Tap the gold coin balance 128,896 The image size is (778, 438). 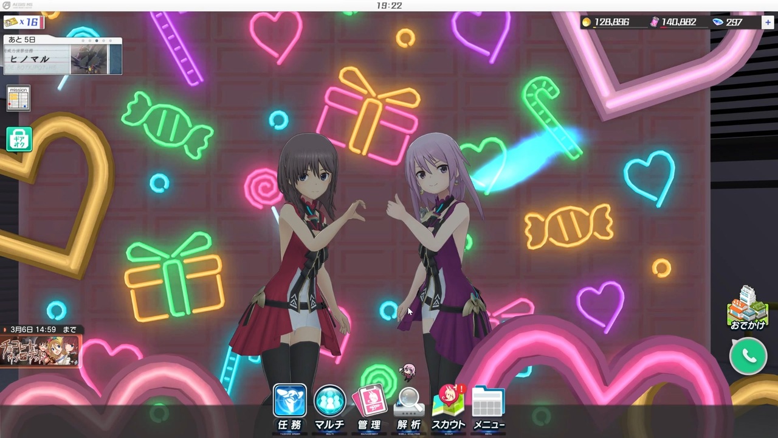(605, 22)
